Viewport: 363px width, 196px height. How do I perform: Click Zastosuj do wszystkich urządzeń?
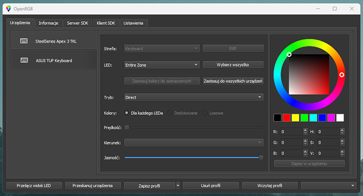233,81
